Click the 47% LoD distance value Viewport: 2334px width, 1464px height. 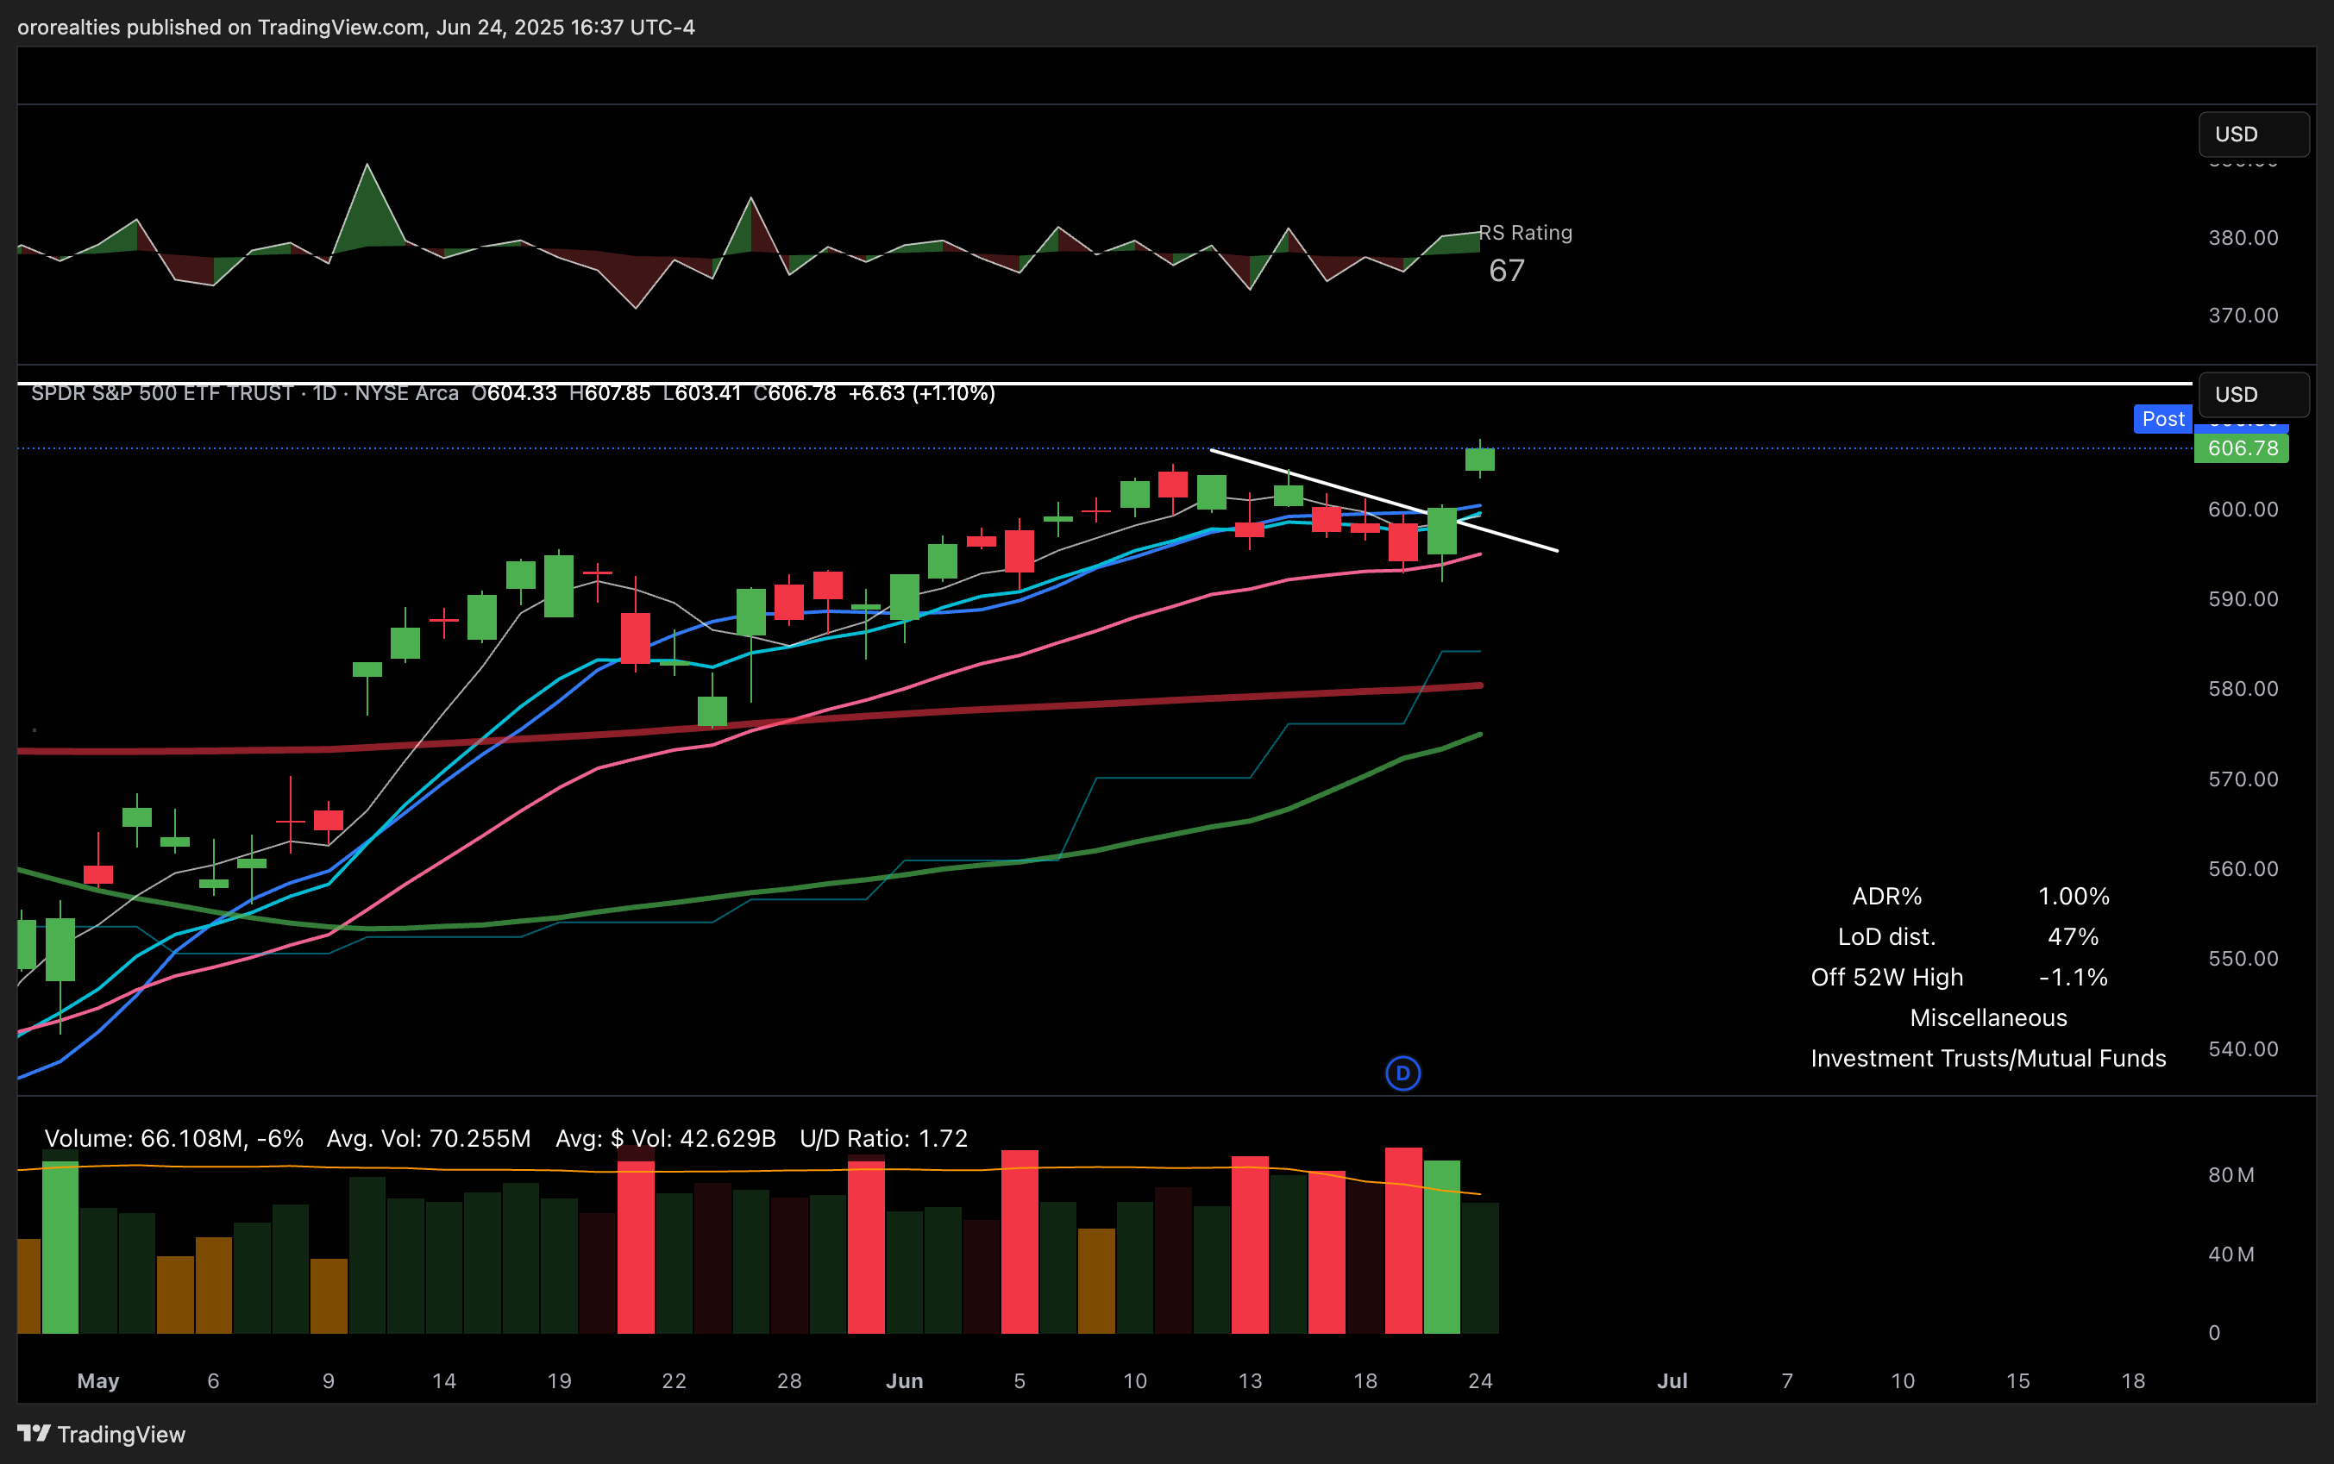pos(2074,937)
